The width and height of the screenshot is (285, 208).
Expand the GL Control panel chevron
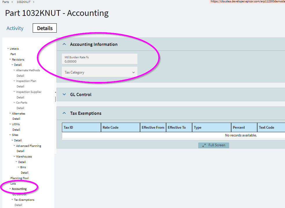tap(64, 94)
